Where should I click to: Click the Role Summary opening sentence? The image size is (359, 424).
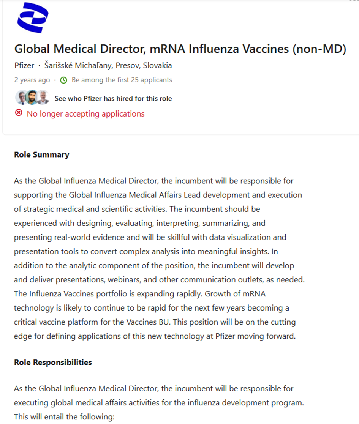pyautogui.click(x=153, y=181)
